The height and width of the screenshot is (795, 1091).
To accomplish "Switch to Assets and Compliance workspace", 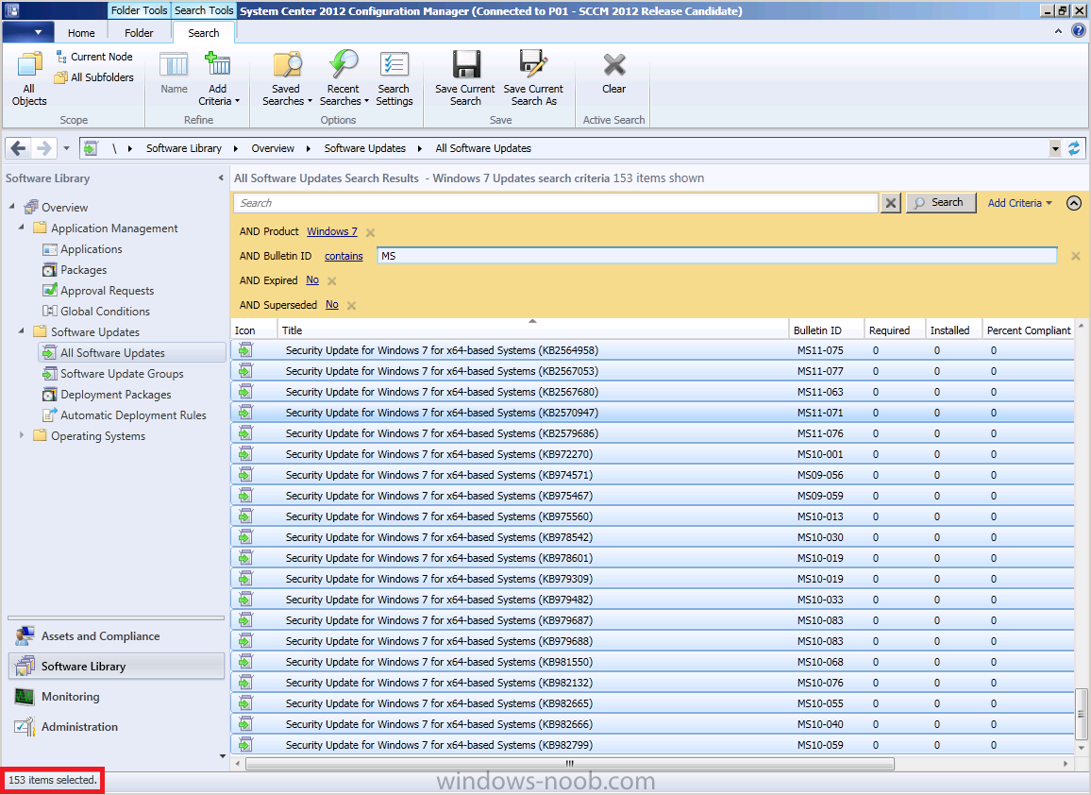I will [x=115, y=636].
